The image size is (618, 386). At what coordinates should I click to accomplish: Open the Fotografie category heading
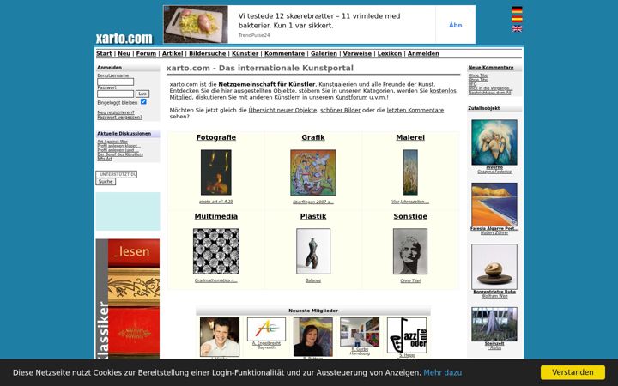click(x=216, y=137)
